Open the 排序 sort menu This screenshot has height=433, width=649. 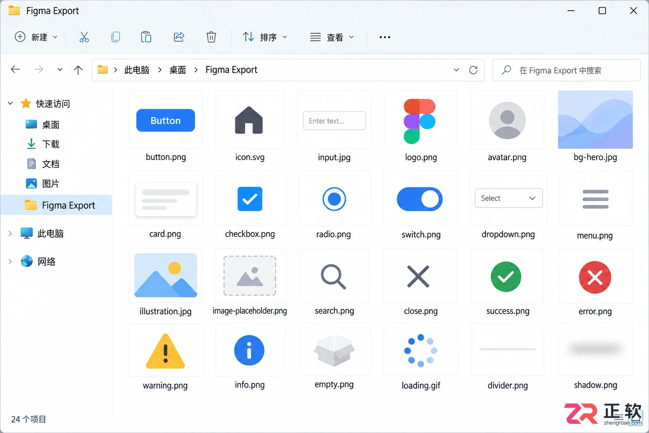tap(265, 37)
